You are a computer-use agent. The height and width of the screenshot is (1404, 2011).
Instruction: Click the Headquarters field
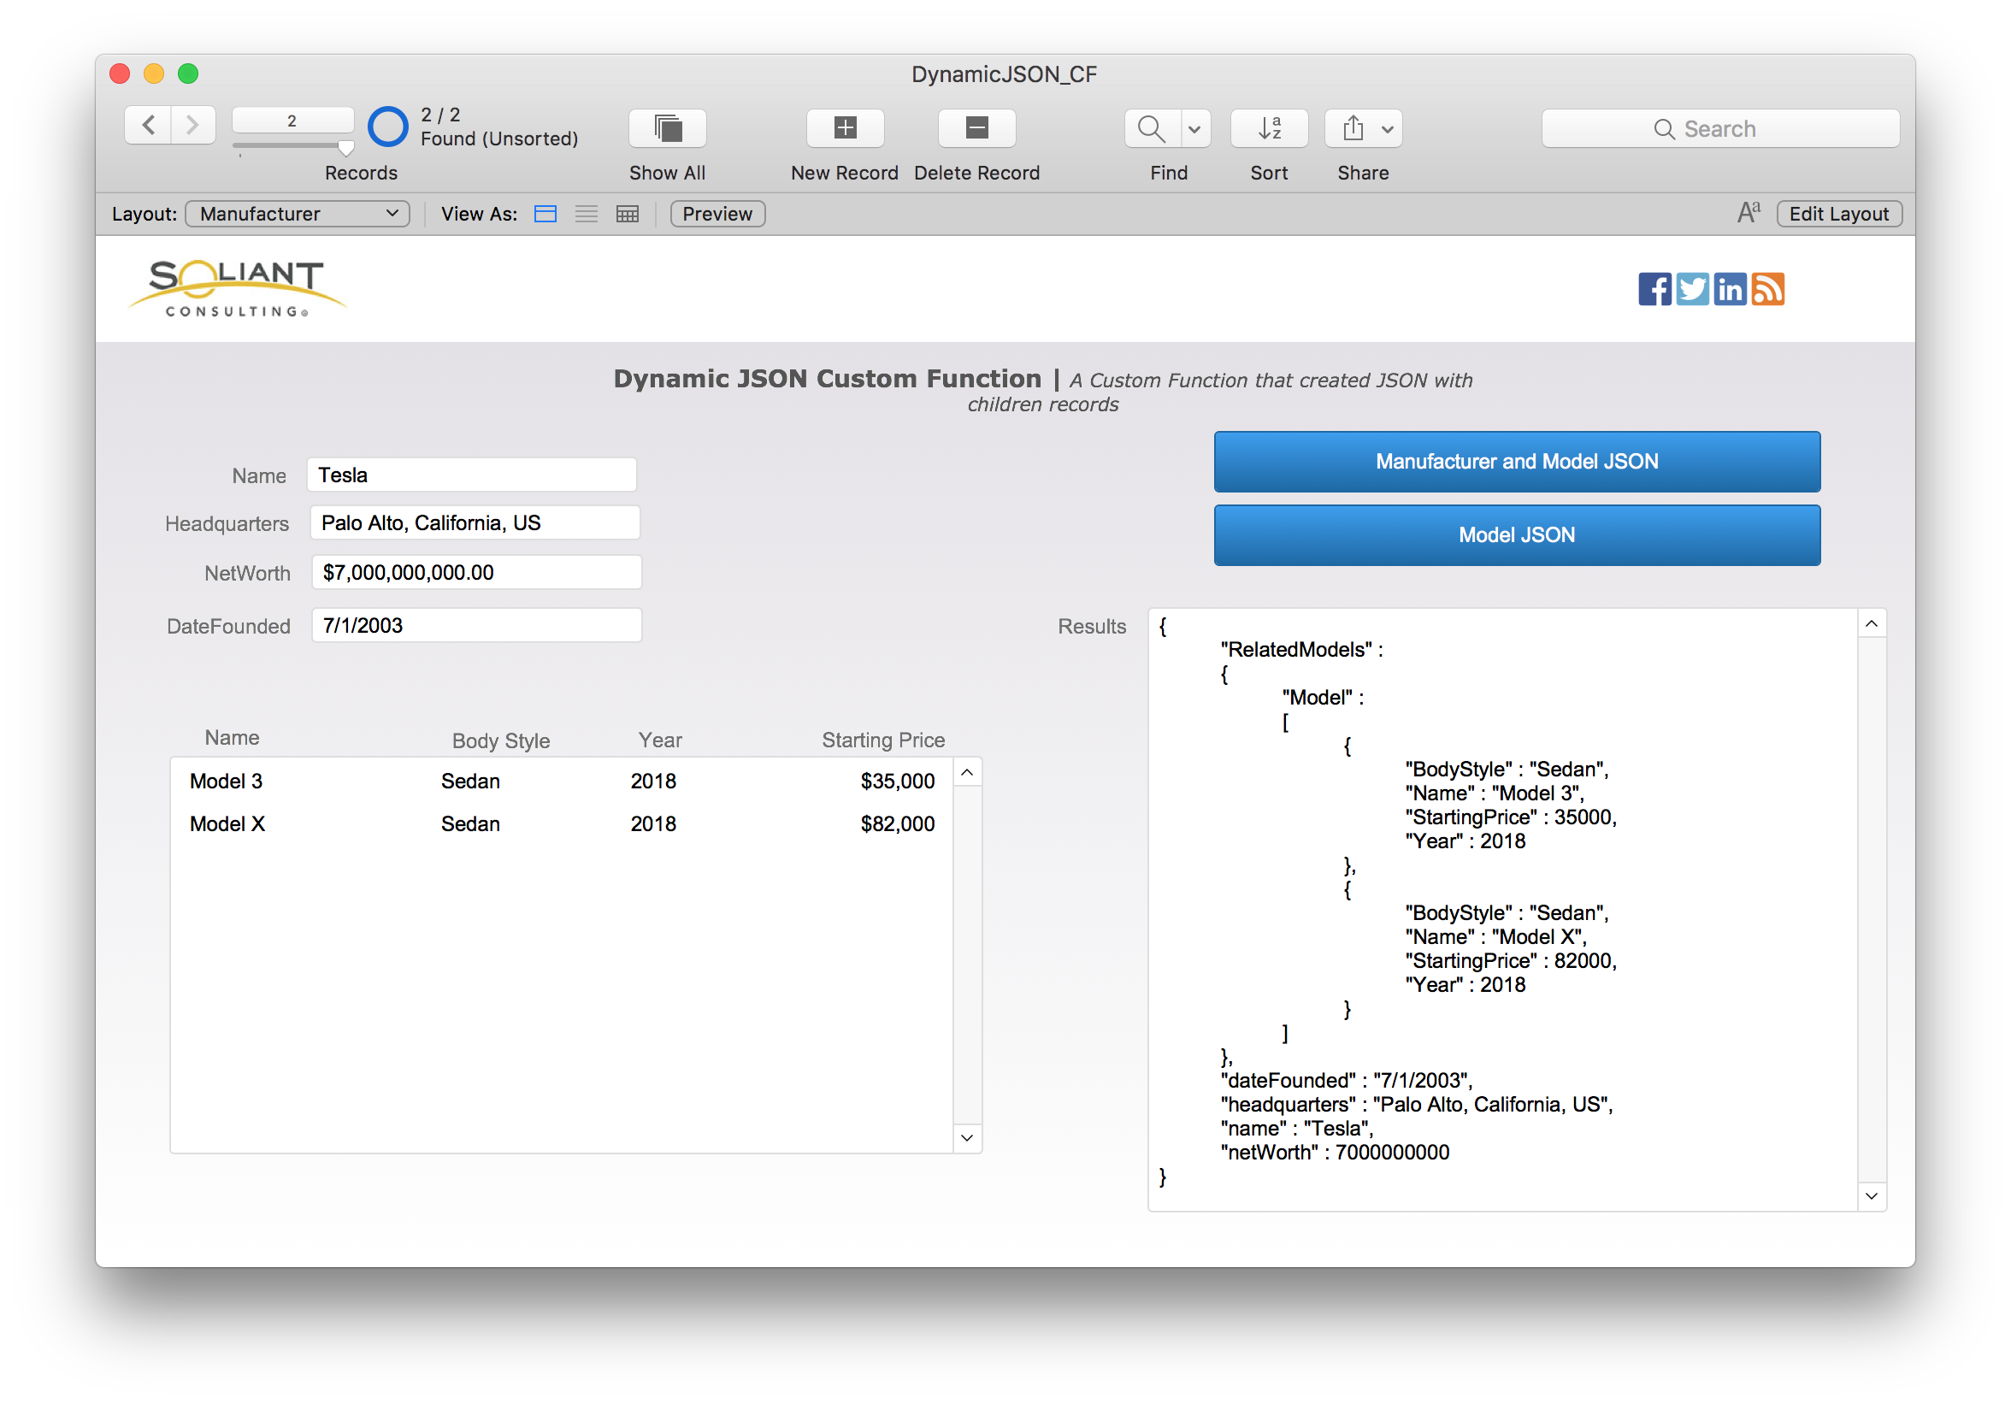click(x=475, y=523)
